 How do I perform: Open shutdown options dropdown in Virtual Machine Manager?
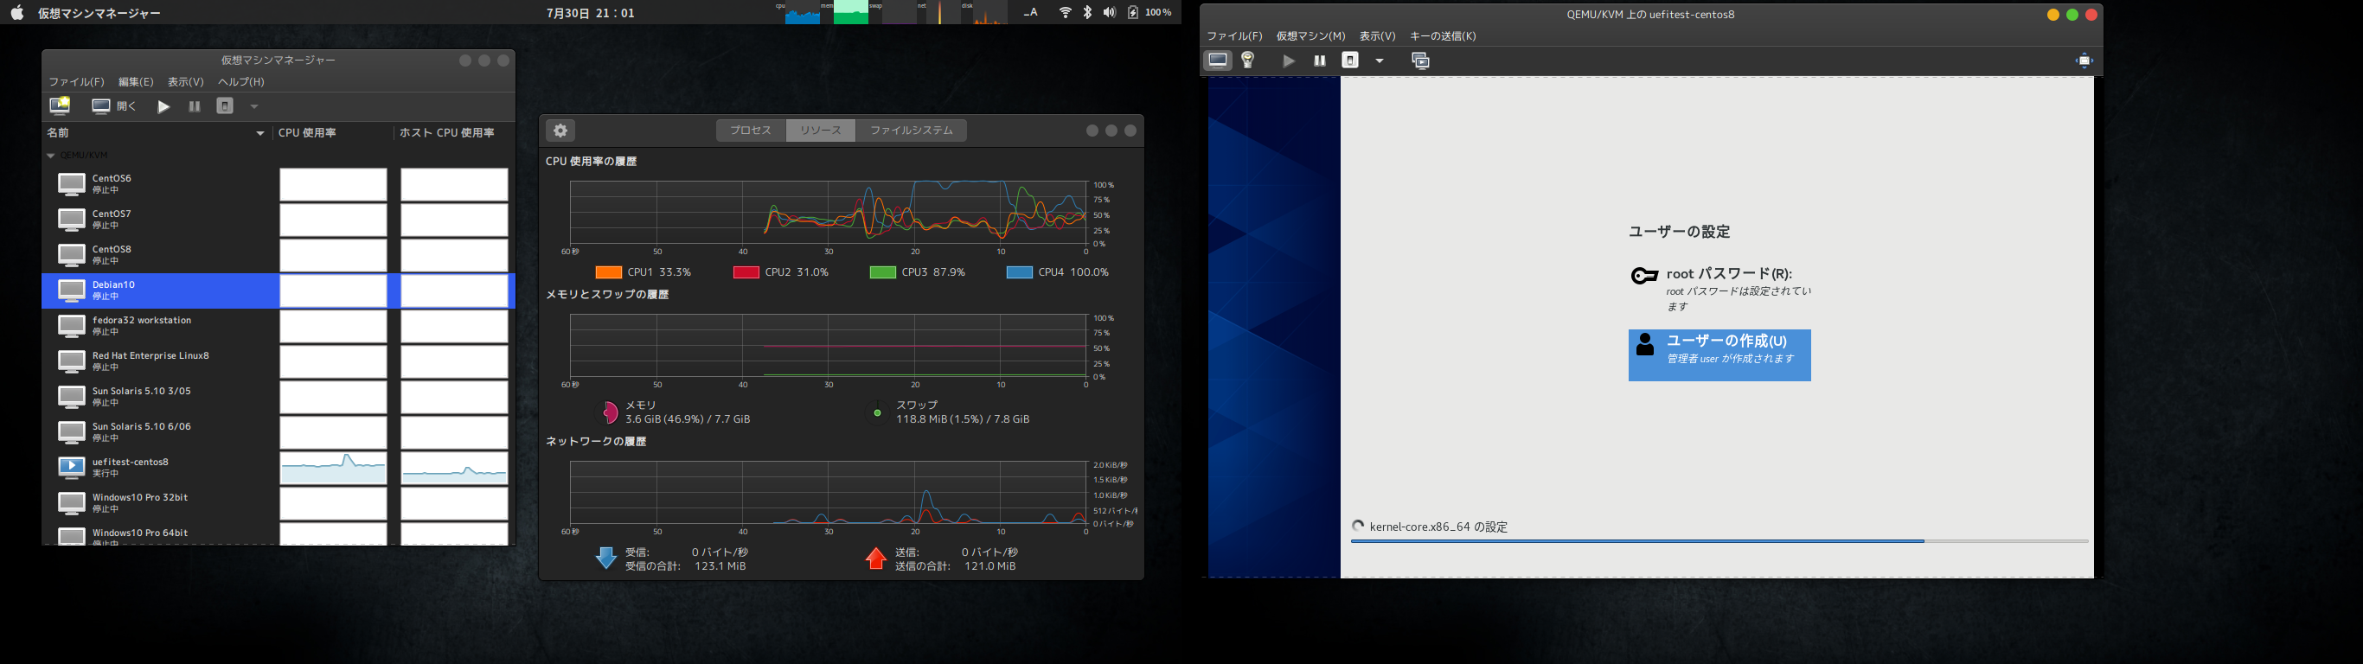tap(254, 106)
